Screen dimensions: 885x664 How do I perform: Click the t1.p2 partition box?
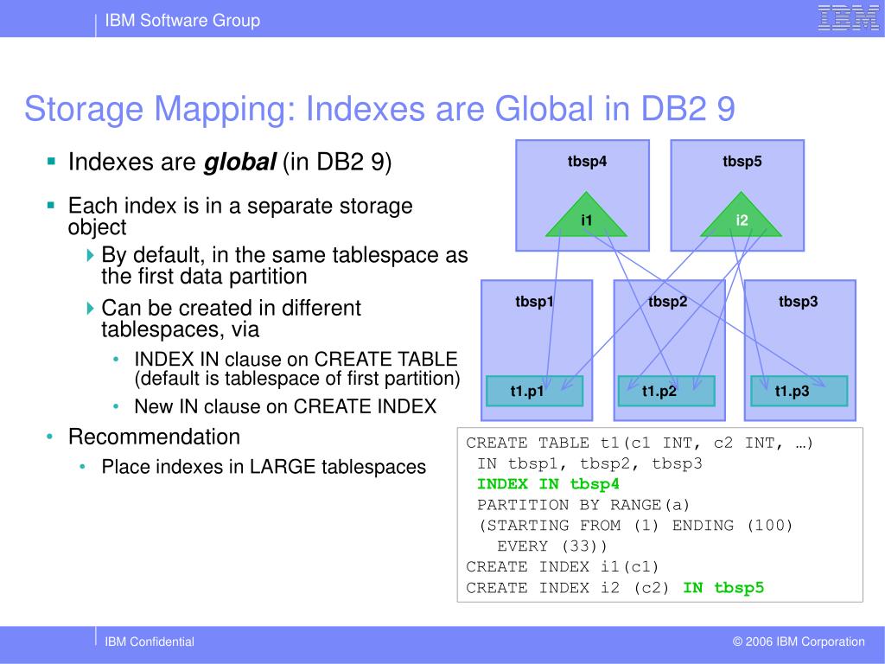point(666,391)
